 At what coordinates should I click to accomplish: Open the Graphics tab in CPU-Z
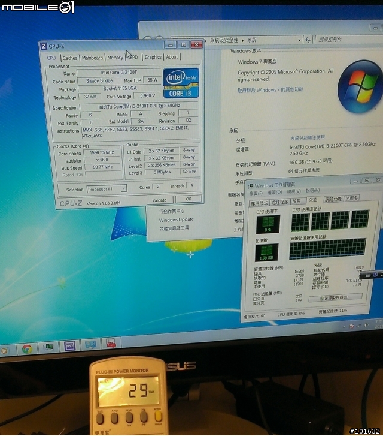pyautogui.click(x=153, y=57)
